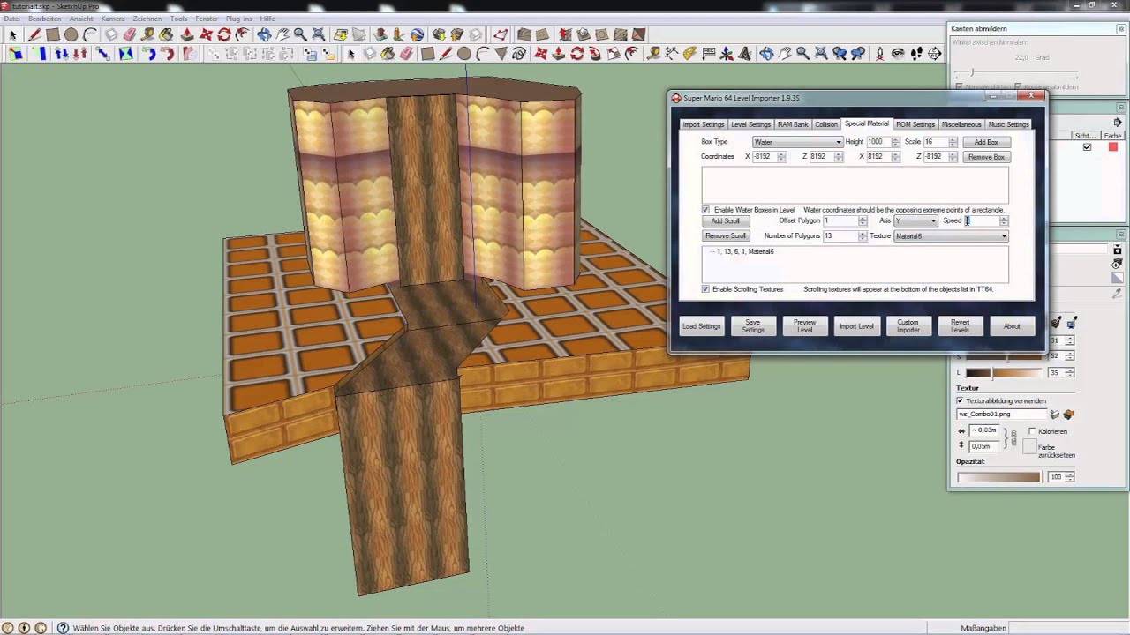Select list entry 1, 13, 6, 1, Material6
1130x635 pixels.
pos(745,251)
